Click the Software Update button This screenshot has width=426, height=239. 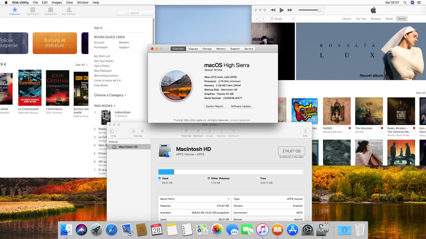(x=242, y=106)
